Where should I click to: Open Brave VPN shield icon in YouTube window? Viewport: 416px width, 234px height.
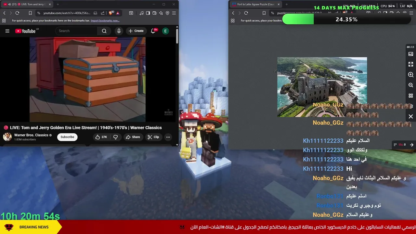point(167,13)
